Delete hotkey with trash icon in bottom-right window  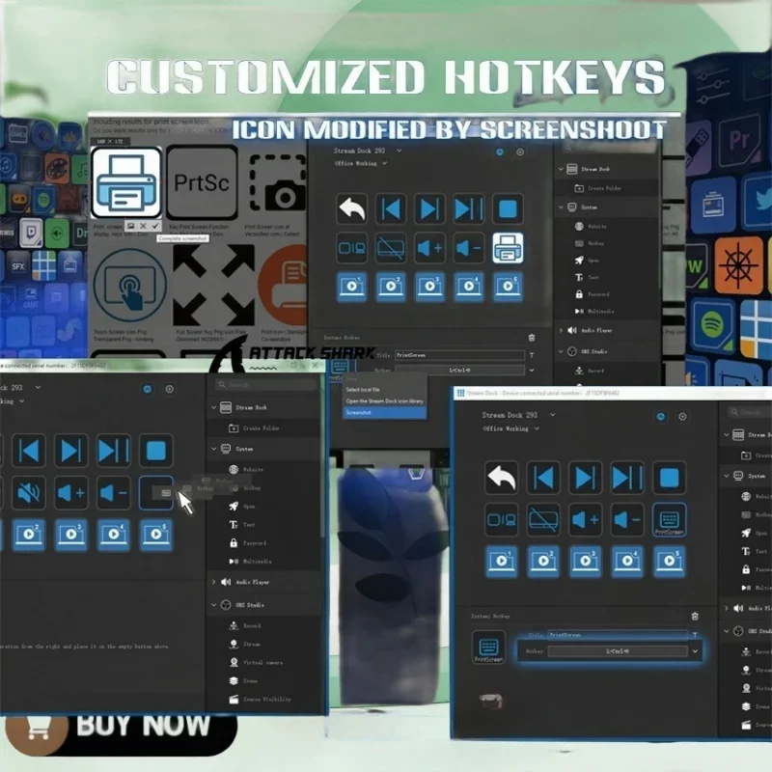click(x=695, y=617)
